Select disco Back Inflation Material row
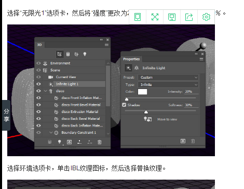 pyautogui.click(x=70, y=125)
